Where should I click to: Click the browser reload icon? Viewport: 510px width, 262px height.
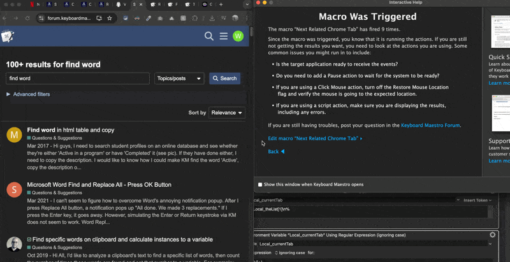coord(27,18)
